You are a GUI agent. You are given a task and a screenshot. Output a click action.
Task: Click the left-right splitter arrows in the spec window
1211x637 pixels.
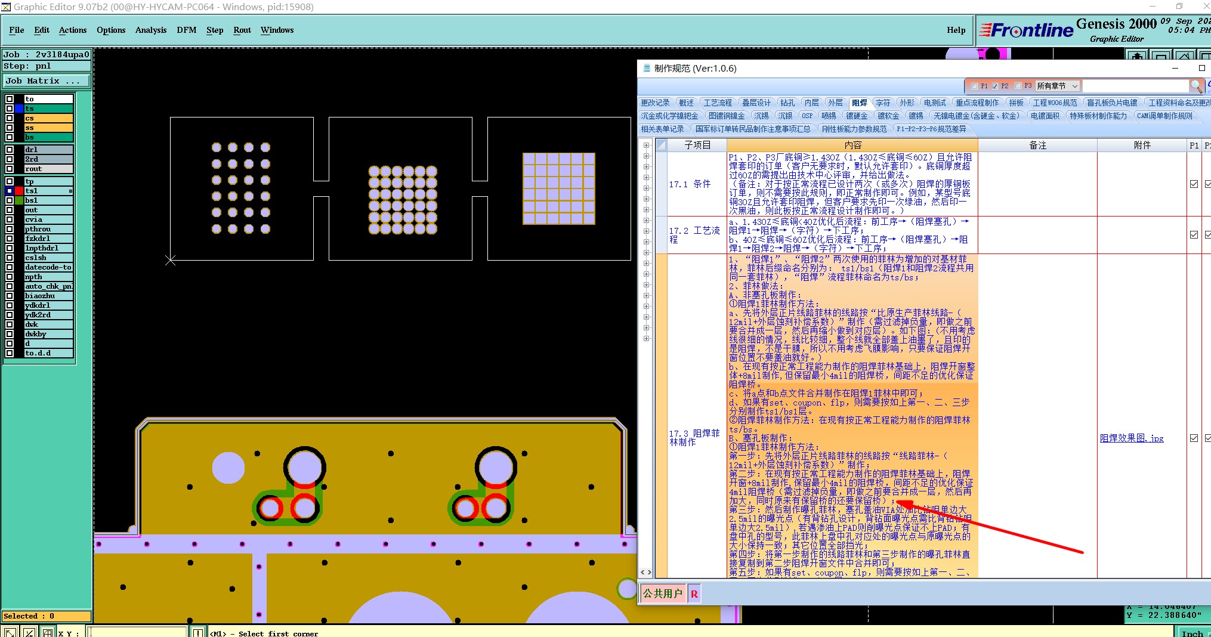tap(646, 572)
